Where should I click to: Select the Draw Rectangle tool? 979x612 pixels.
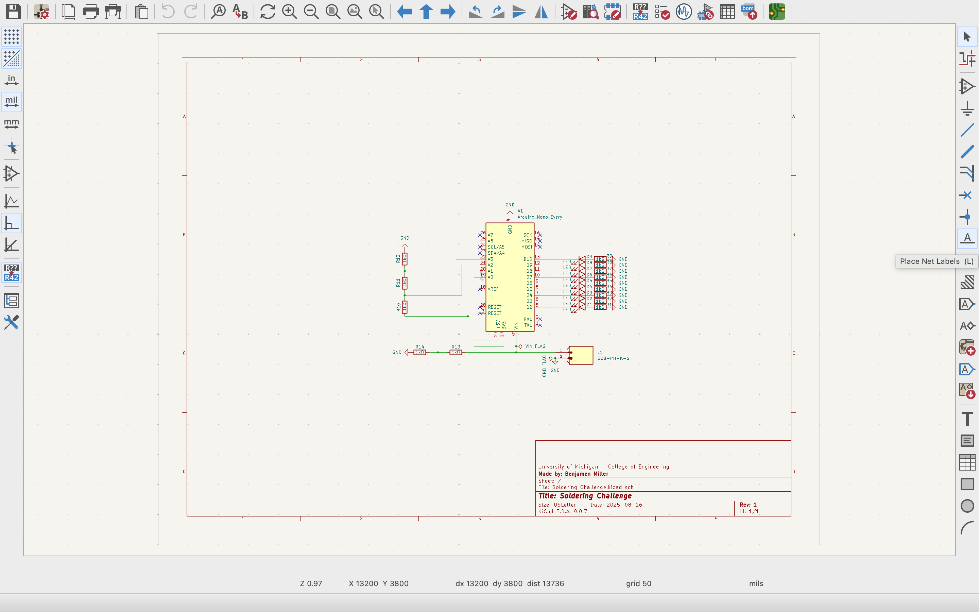tap(967, 484)
